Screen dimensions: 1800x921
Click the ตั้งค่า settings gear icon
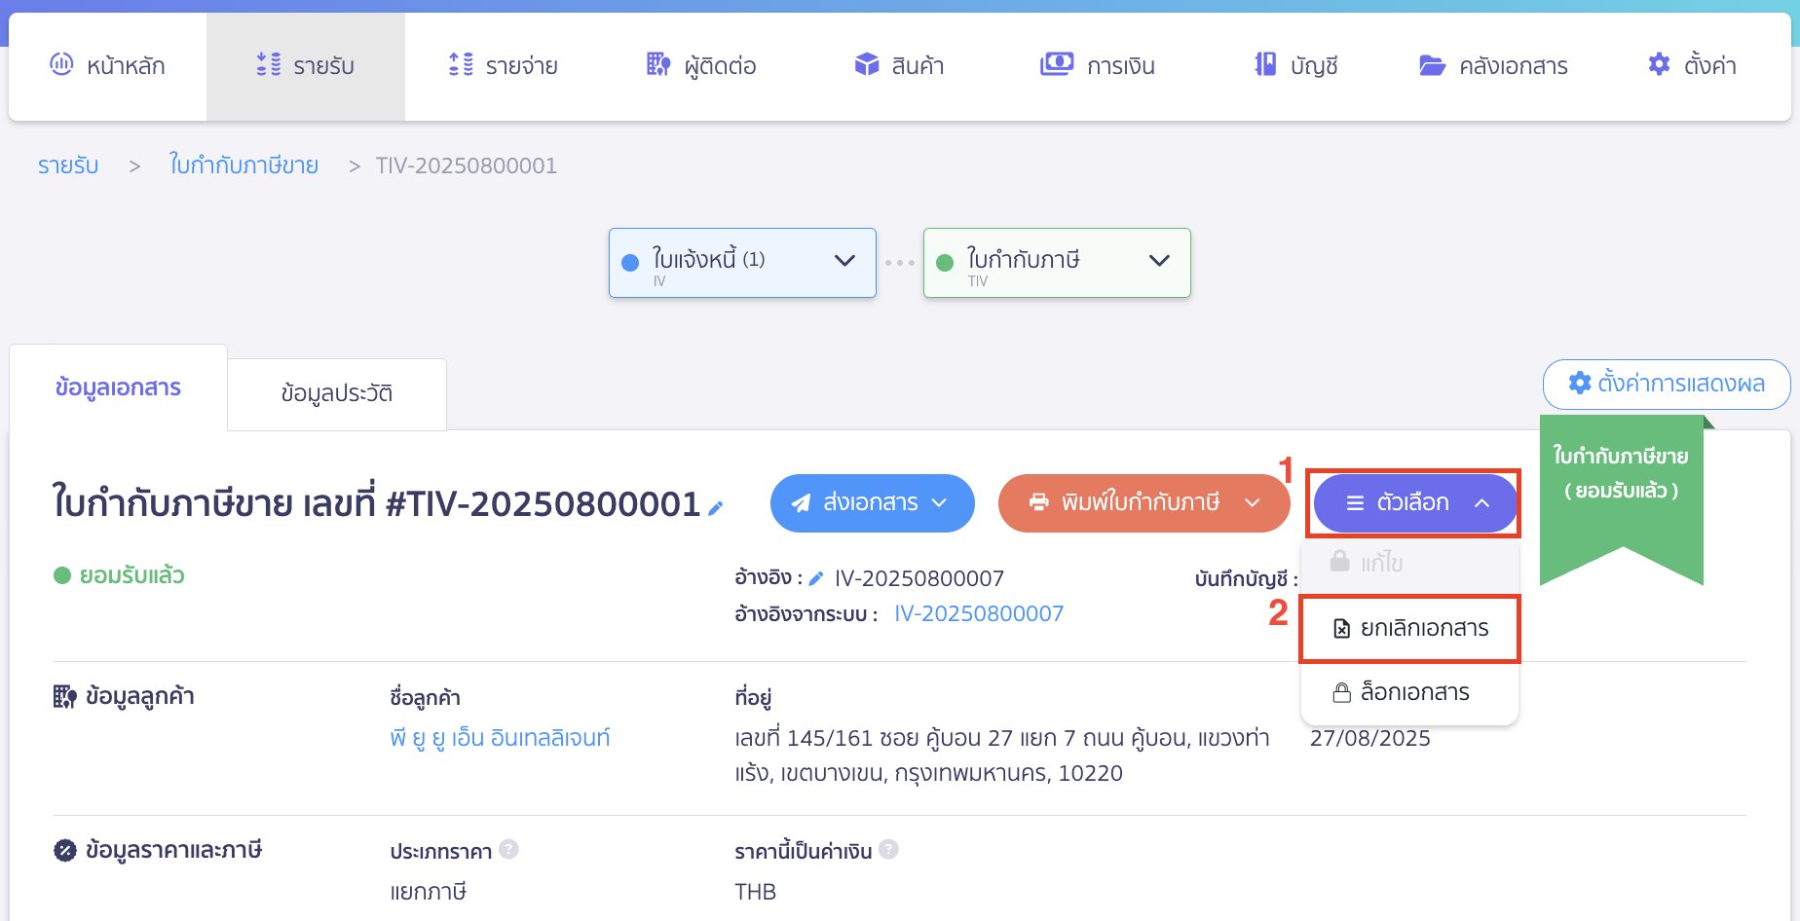[1658, 63]
